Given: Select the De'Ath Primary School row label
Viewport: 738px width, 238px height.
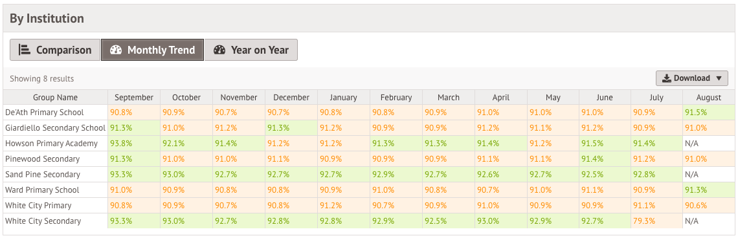Looking at the screenshot, I should click(x=44, y=113).
